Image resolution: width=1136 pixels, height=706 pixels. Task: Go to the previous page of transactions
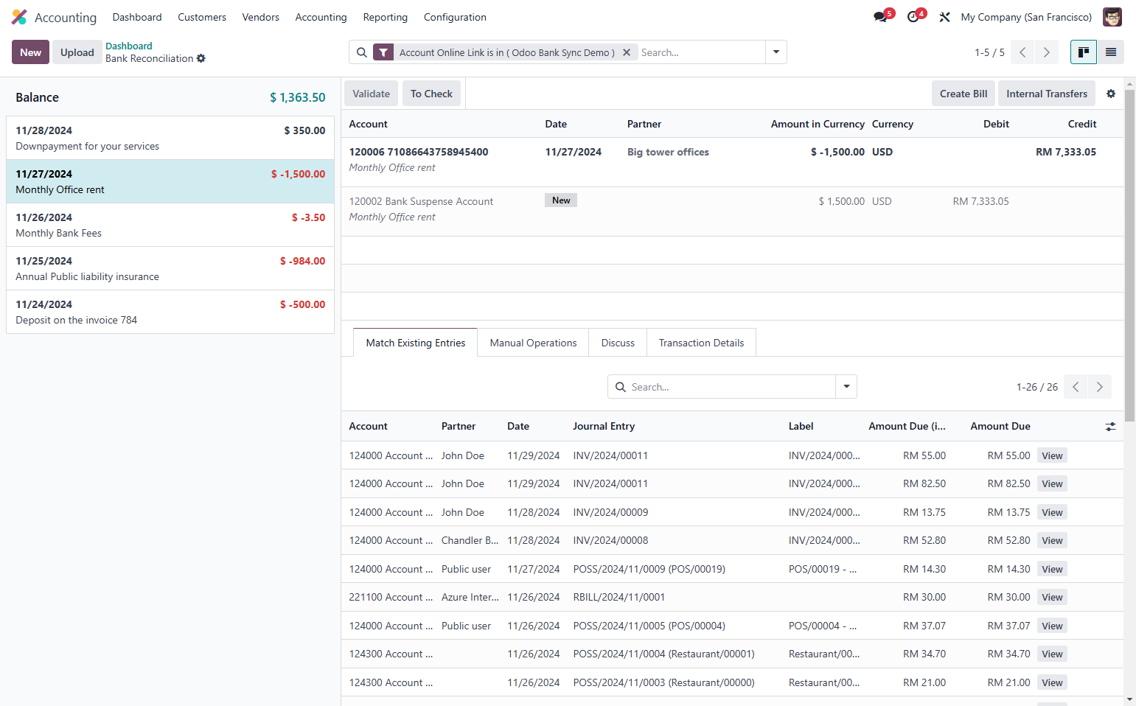coord(1022,52)
